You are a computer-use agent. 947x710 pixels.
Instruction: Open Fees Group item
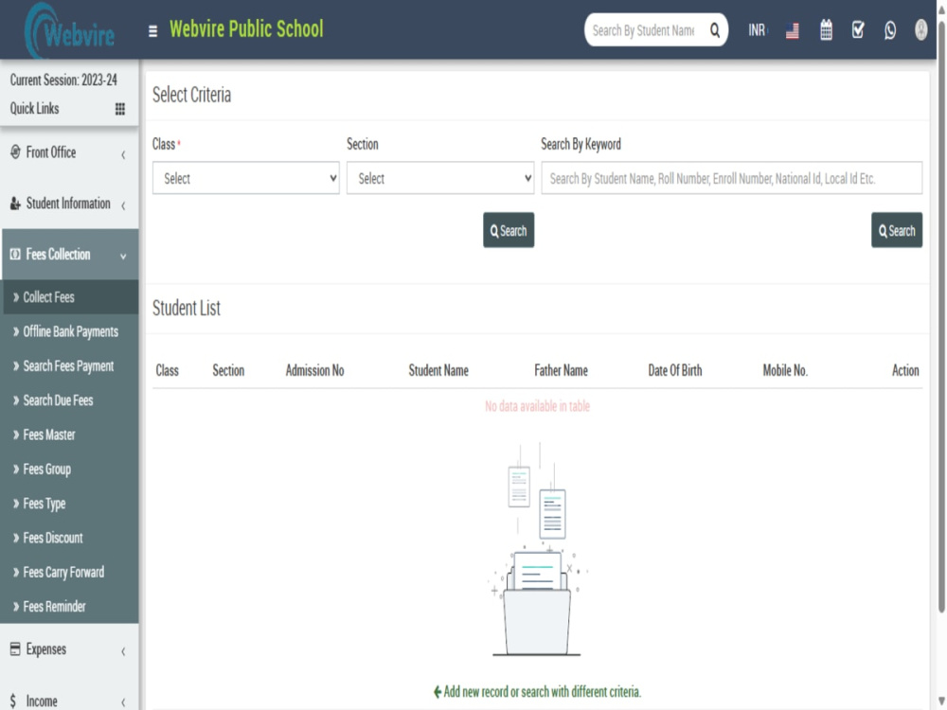click(x=69, y=470)
